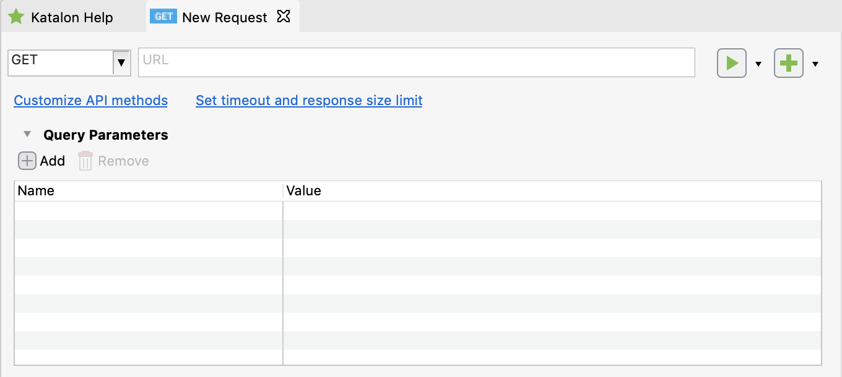Select the first empty row's Value cell

[551, 211]
